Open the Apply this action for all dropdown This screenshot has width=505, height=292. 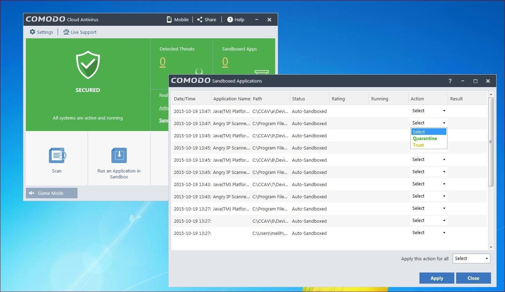(x=471, y=258)
